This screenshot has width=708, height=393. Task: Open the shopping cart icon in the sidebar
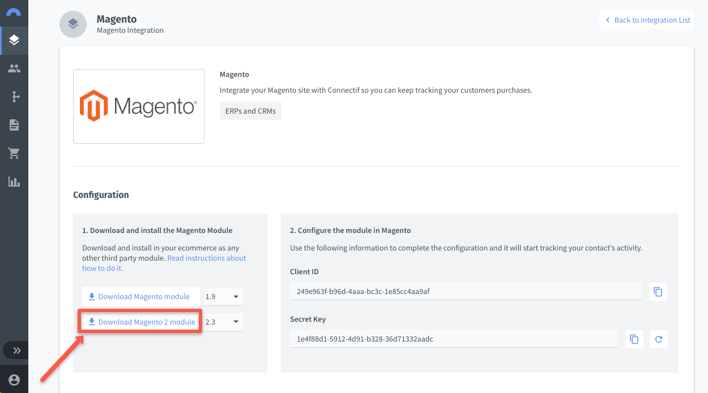point(14,153)
